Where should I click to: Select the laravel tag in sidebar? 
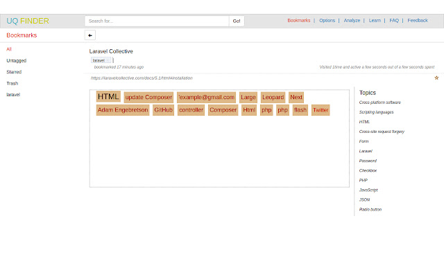coord(13,94)
